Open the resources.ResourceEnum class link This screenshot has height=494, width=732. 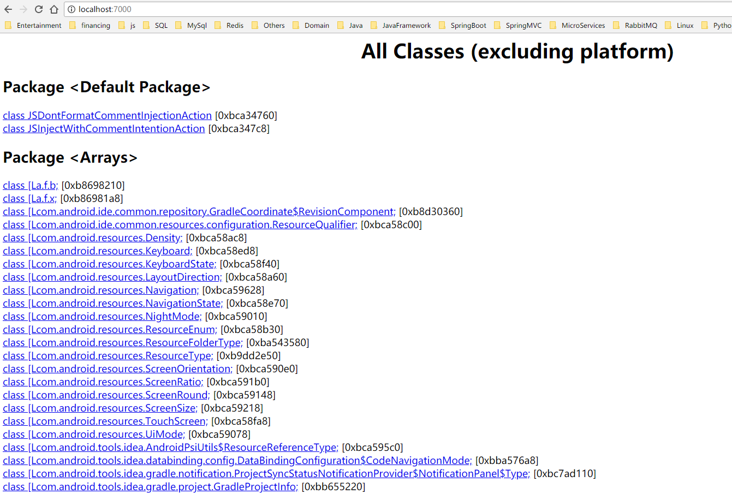[110, 330]
